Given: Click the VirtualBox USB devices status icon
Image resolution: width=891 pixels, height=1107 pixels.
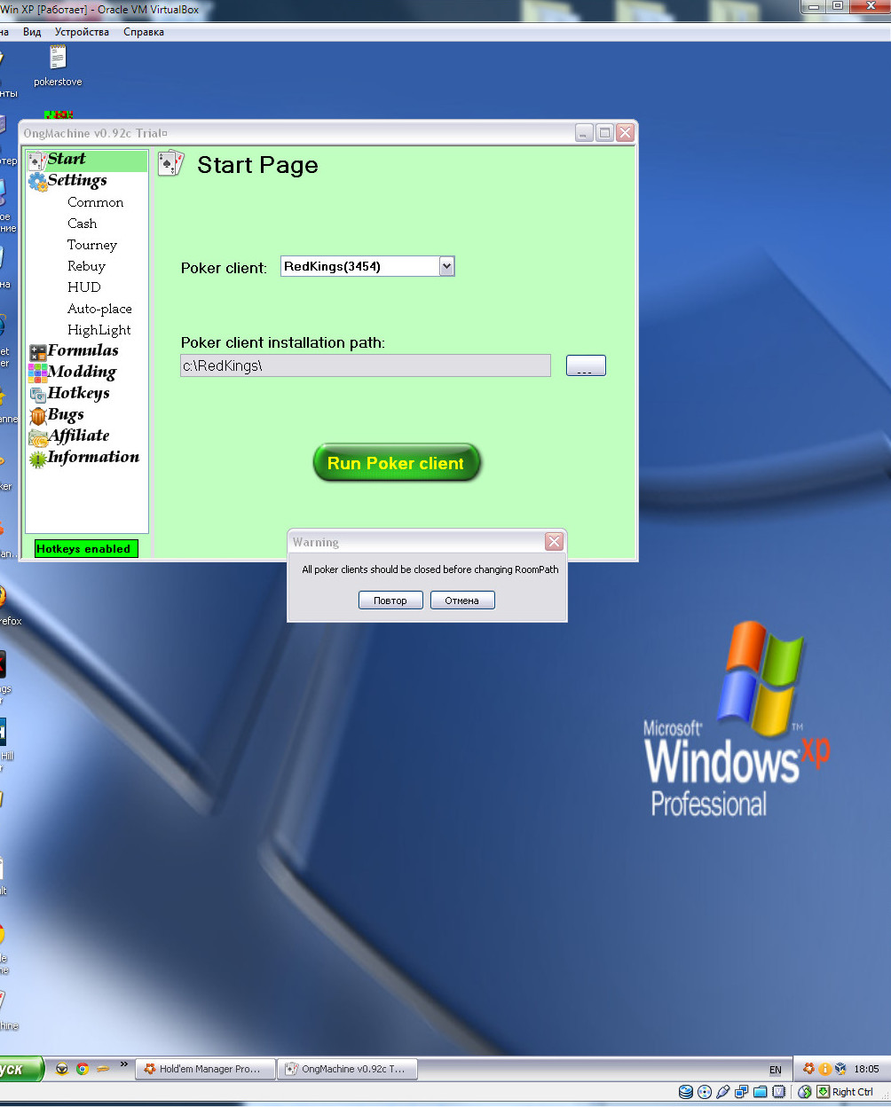Looking at the screenshot, I should 723,1092.
